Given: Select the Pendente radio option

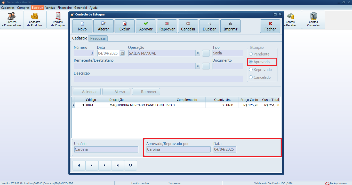Looking at the screenshot, I should coord(251,54).
